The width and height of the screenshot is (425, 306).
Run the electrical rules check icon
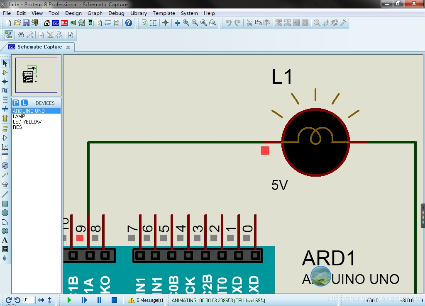point(71,35)
